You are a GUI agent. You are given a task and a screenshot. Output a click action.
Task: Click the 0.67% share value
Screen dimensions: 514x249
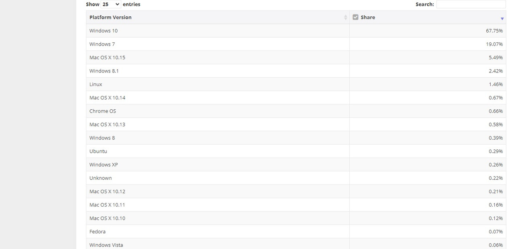click(496, 98)
